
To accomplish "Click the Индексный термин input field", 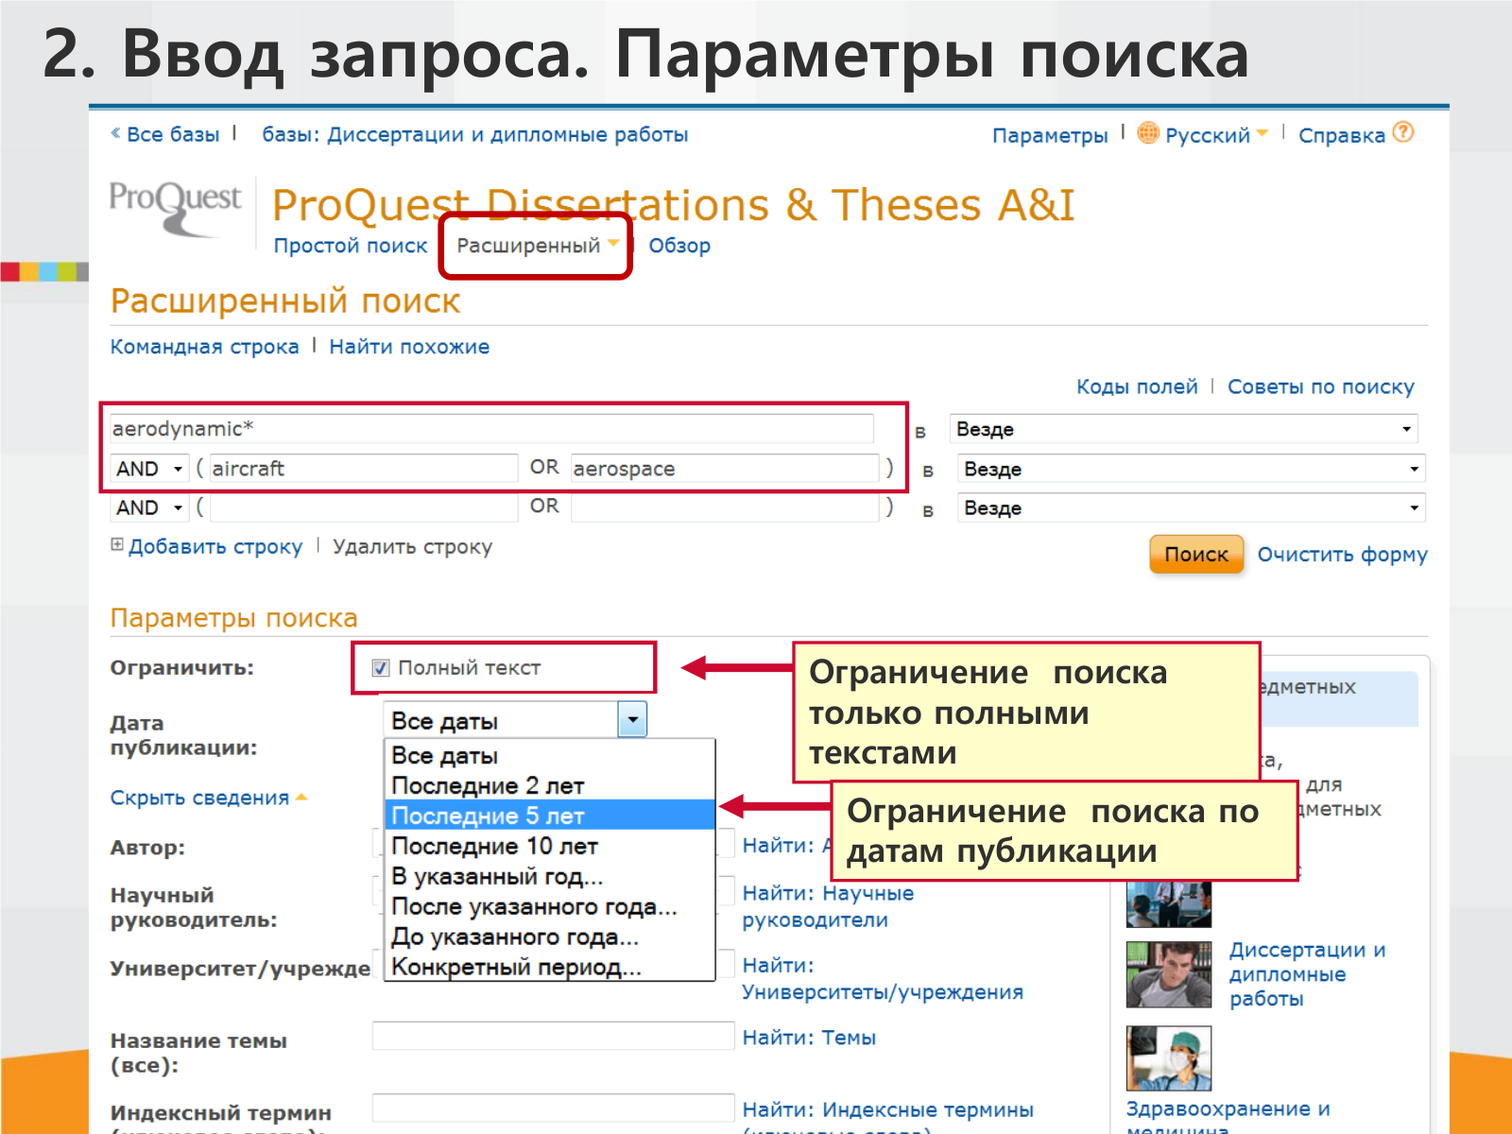I will [553, 1108].
